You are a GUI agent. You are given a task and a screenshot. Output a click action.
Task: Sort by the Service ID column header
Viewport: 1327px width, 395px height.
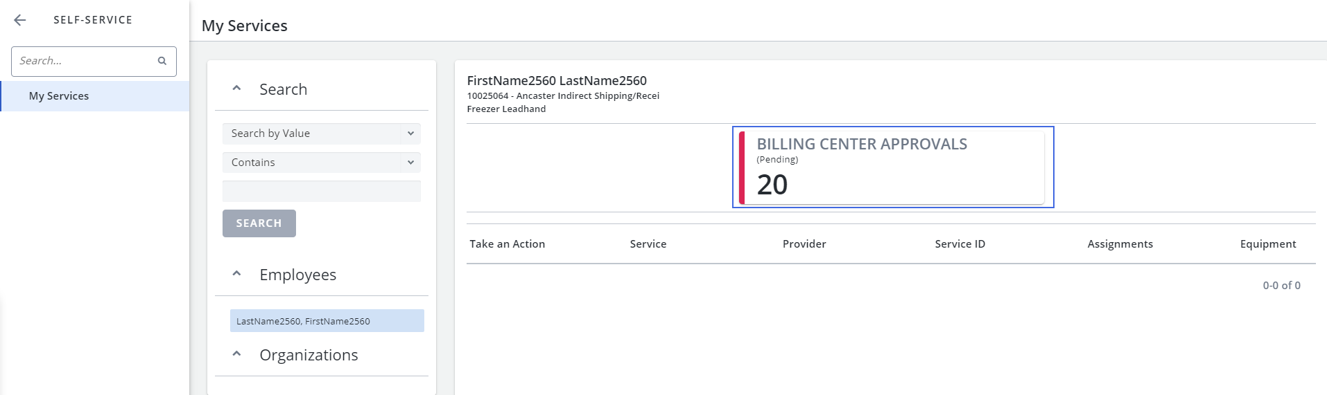coord(960,244)
